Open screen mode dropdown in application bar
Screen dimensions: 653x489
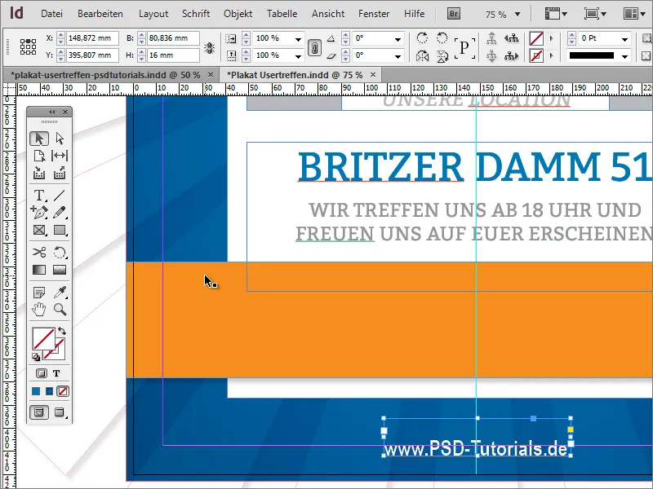[596, 14]
